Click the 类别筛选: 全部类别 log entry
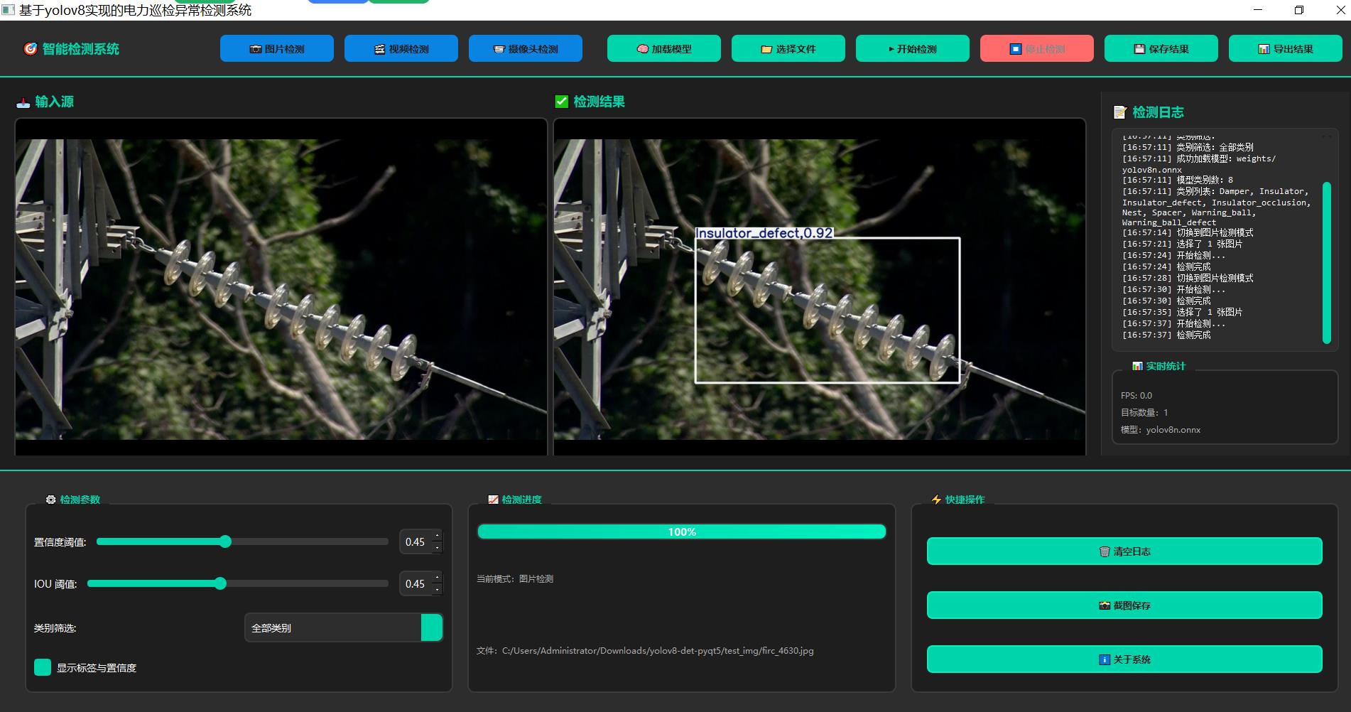This screenshot has height=712, width=1351. (x=1188, y=148)
